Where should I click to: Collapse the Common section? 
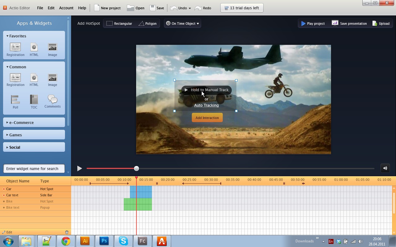point(7,67)
